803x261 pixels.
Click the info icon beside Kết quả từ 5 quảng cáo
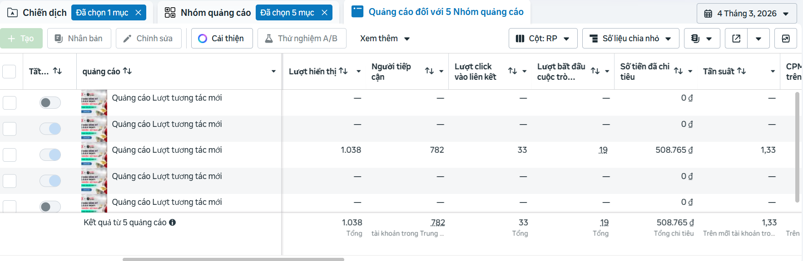(x=173, y=222)
